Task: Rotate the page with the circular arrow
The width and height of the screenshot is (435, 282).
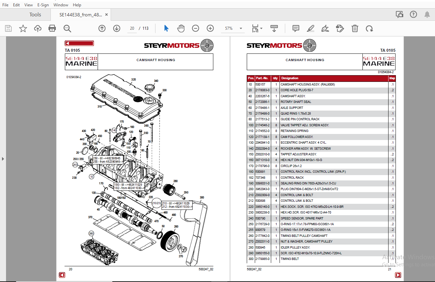Action: [369, 28]
